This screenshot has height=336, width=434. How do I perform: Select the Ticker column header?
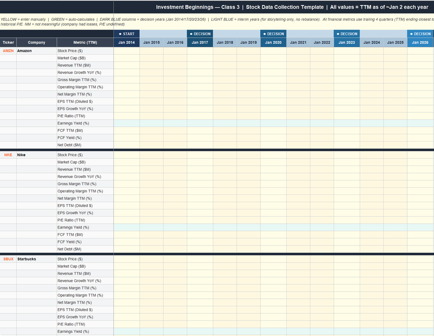pyautogui.click(x=8, y=43)
